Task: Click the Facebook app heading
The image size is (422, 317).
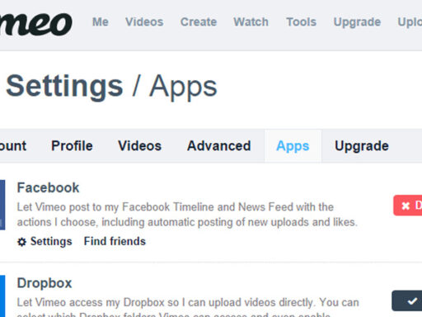Action: pos(48,188)
